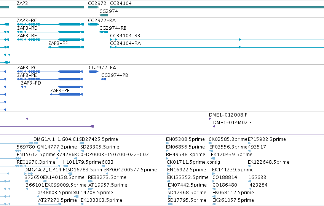This screenshot has width=324, height=206.
Task: Select the CG34104 gene label
Action: pos(121,3)
